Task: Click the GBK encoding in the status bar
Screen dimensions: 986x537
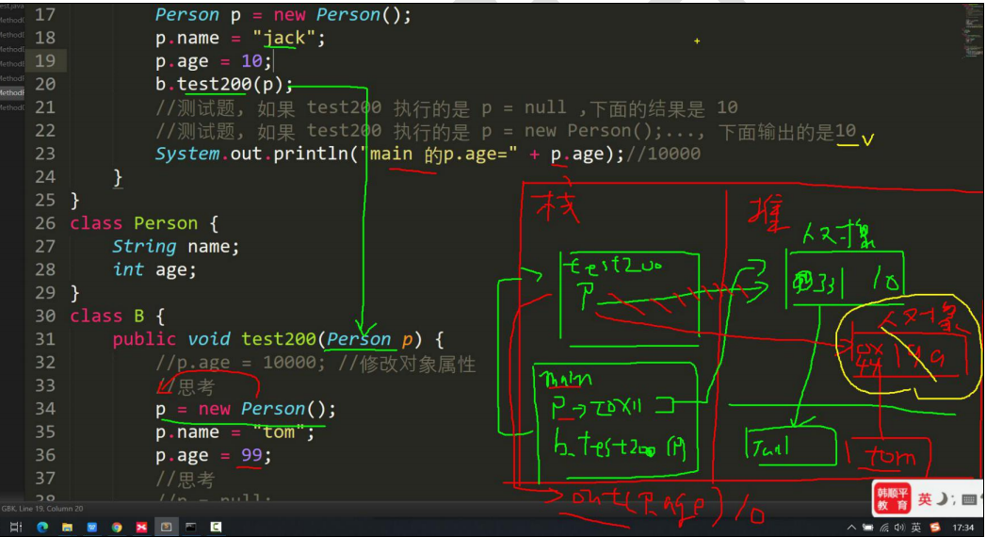Action: click(8, 509)
